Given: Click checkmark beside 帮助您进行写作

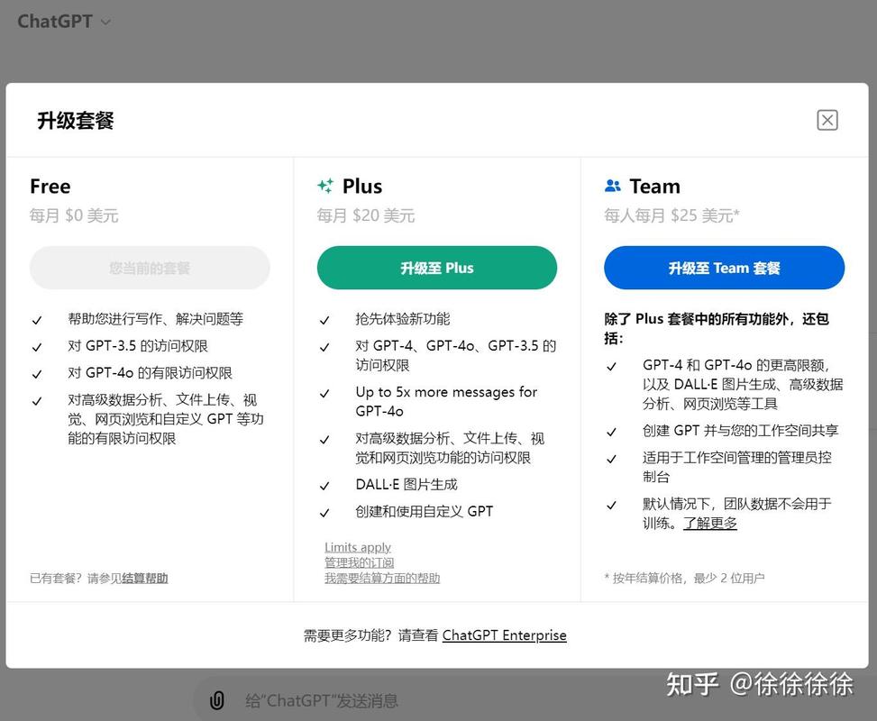Looking at the screenshot, I should click(x=37, y=321).
